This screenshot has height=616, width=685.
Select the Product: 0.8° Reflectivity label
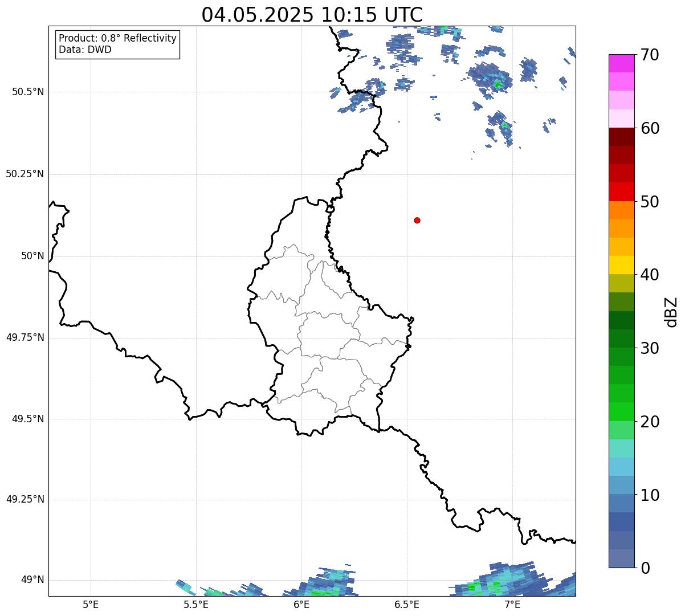(x=118, y=38)
